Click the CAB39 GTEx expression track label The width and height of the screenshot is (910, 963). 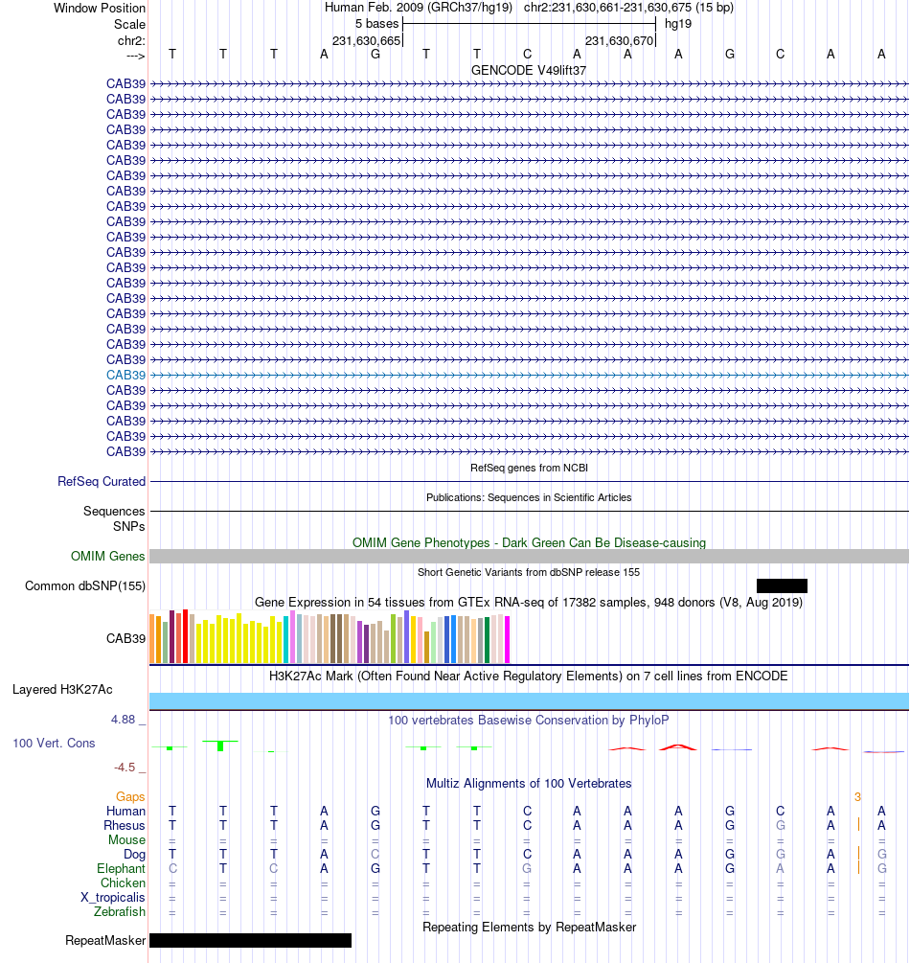[x=125, y=639]
